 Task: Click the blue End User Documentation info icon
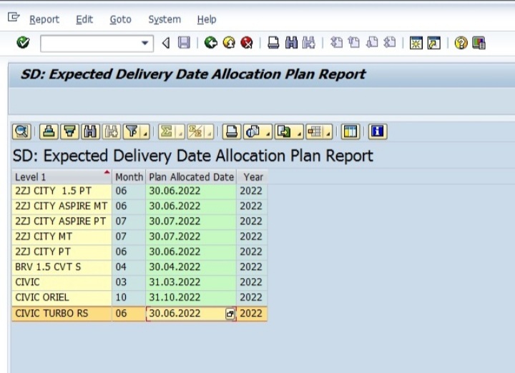click(378, 131)
